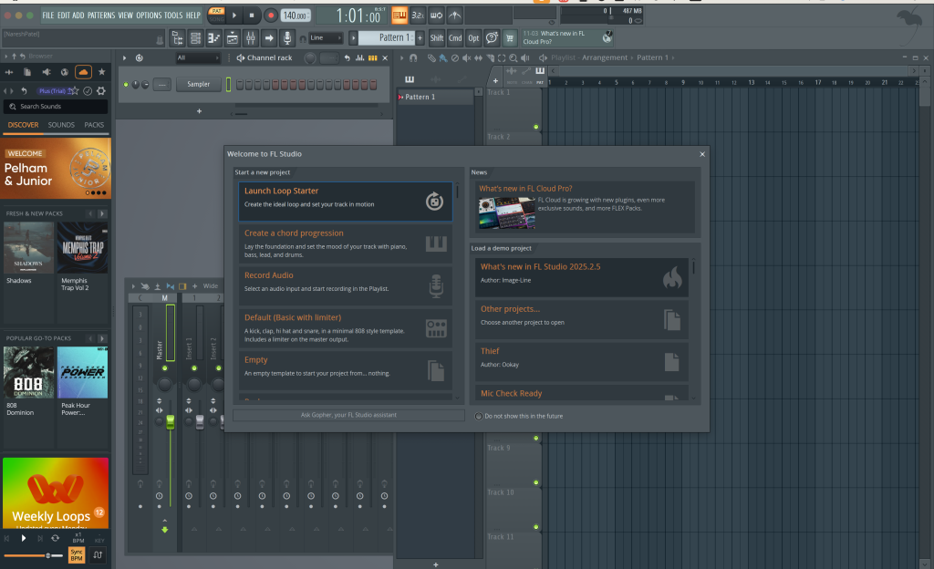Open the shopping cart icon in the toolbar

tap(510, 38)
